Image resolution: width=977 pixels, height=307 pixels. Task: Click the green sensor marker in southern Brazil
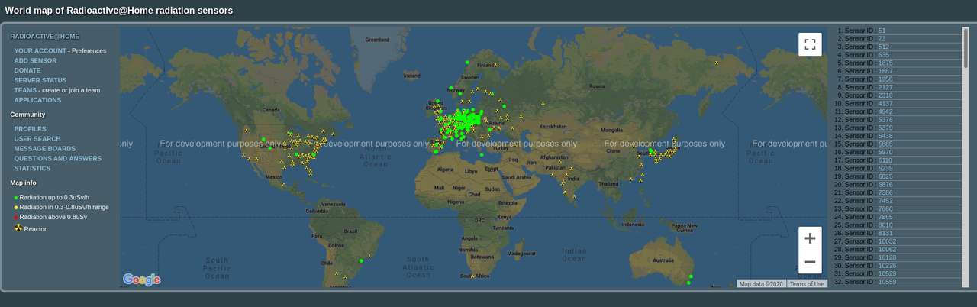point(361,260)
